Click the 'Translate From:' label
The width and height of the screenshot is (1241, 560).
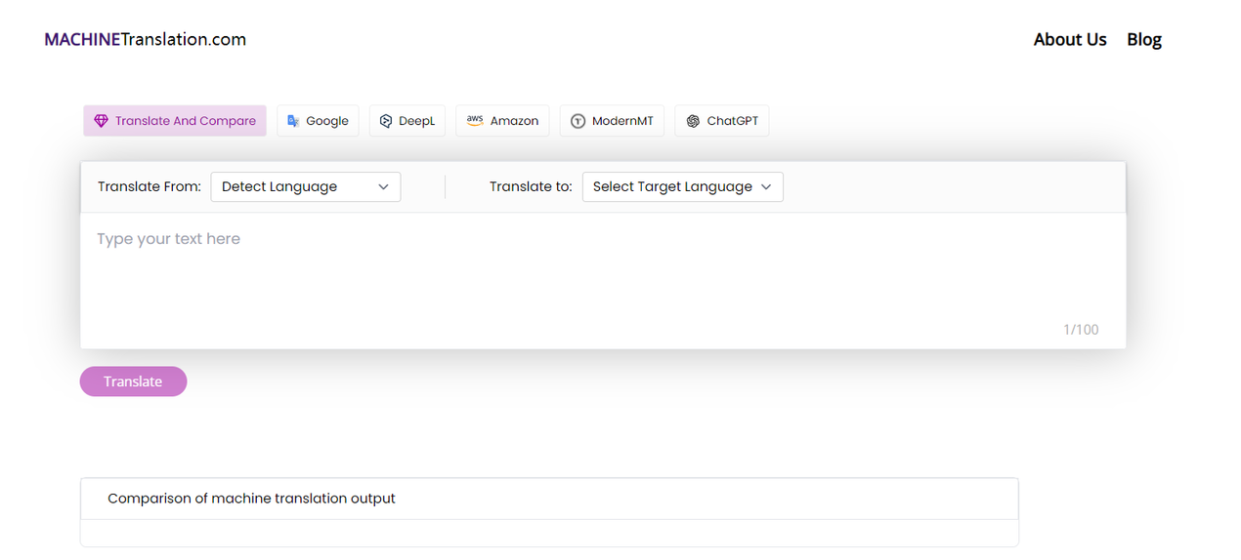click(150, 186)
